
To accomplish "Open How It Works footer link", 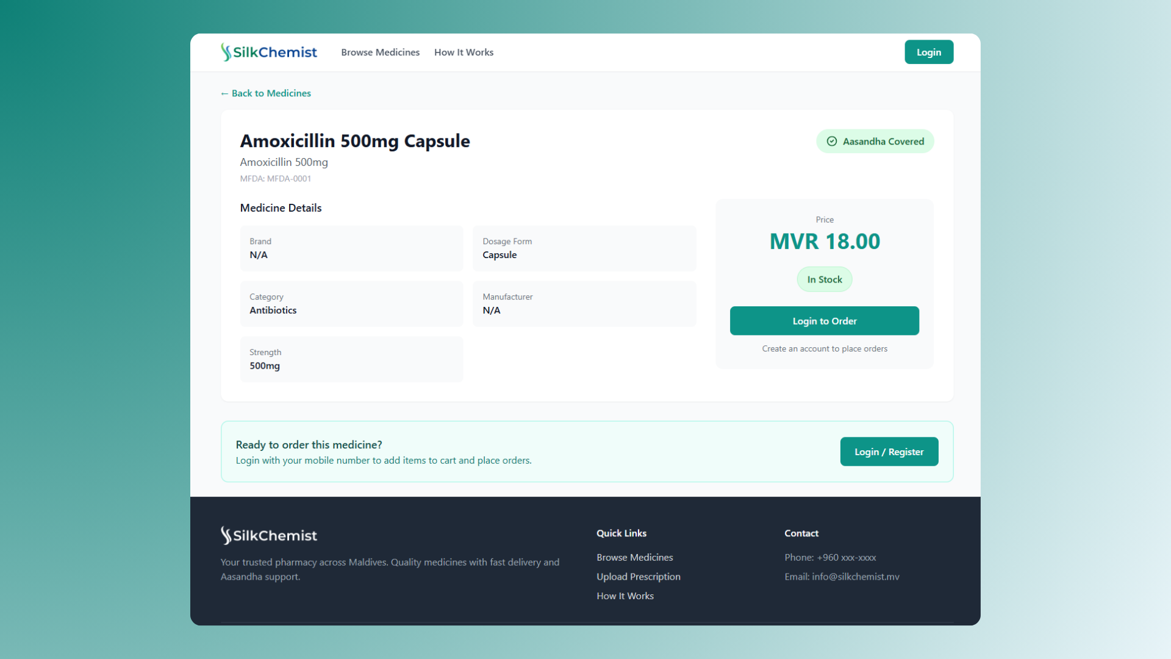I will (625, 596).
